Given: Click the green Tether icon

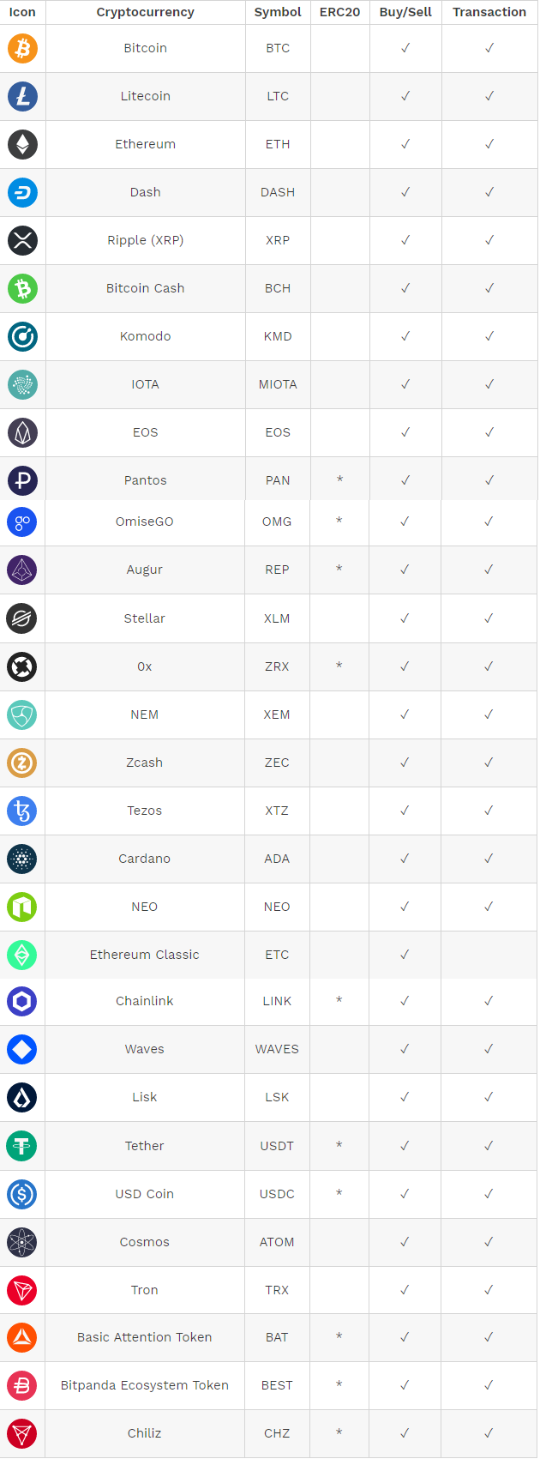Looking at the screenshot, I should click(x=22, y=1146).
